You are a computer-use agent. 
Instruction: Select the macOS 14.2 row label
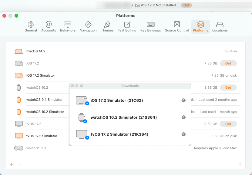point(36,51)
